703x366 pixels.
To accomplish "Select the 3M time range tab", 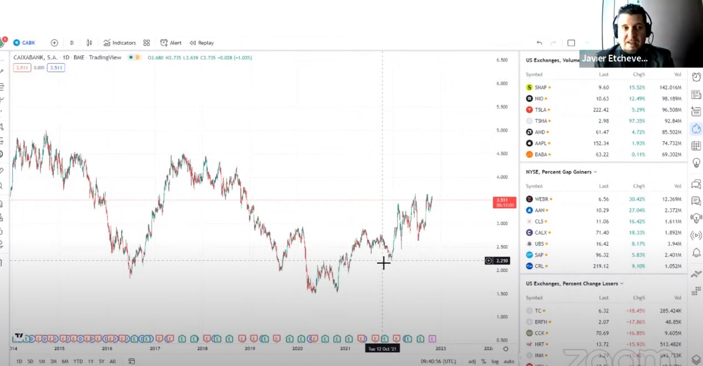I will (53, 361).
